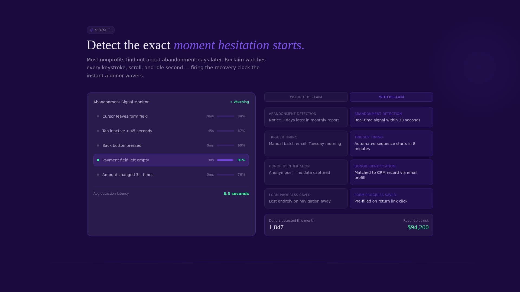This screenshot has height=292, width=520.
Task: Select the Tab inactive > 45 seconds signal
Action: click(x=171, y=131)
